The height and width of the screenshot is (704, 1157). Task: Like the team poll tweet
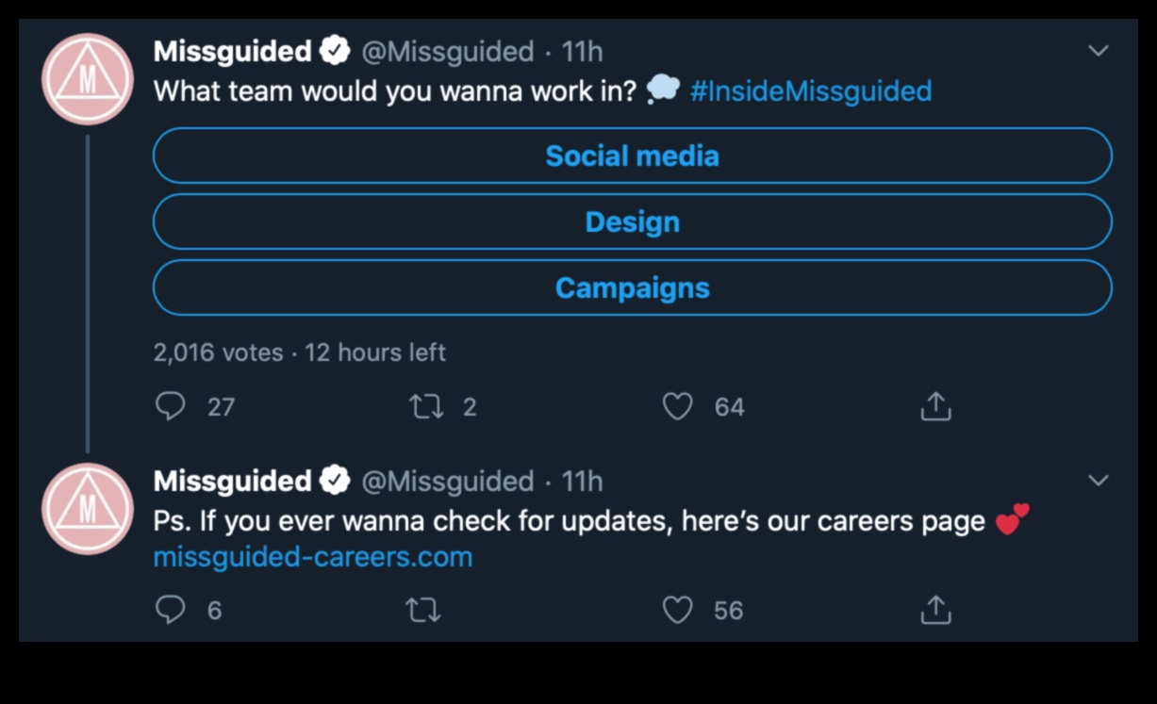pos(677,406)
